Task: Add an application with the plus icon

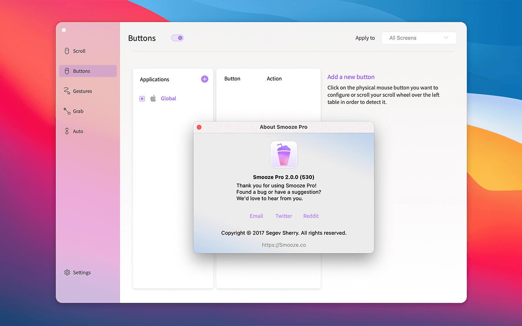Action: (204, 79)
